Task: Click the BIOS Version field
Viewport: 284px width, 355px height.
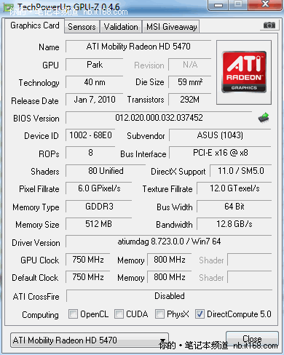Action: 159,118
